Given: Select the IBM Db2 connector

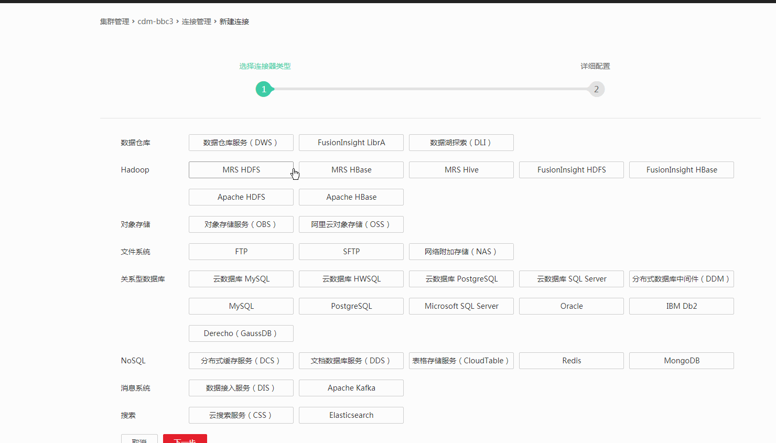Looking at the screenshot, I should click(682, 306).
